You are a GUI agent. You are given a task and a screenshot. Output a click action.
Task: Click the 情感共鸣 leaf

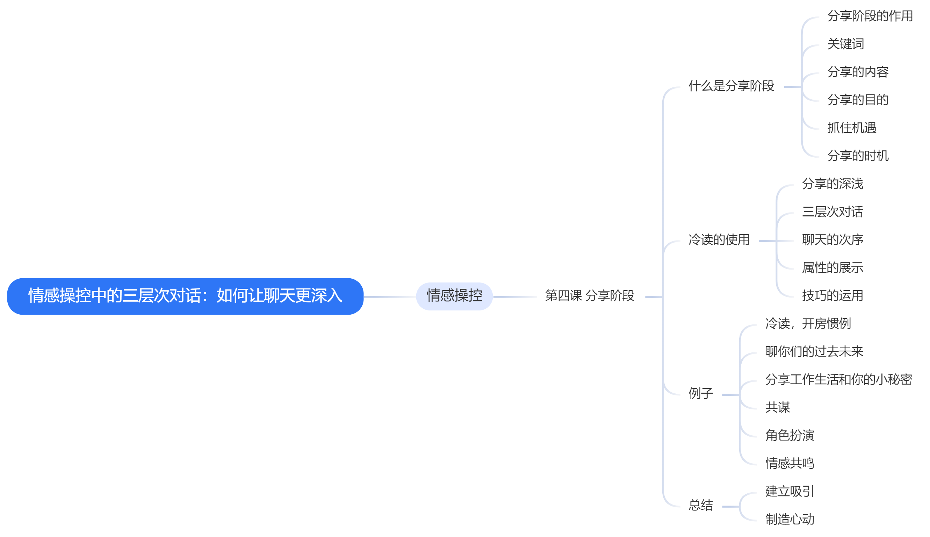click(790, 464)
